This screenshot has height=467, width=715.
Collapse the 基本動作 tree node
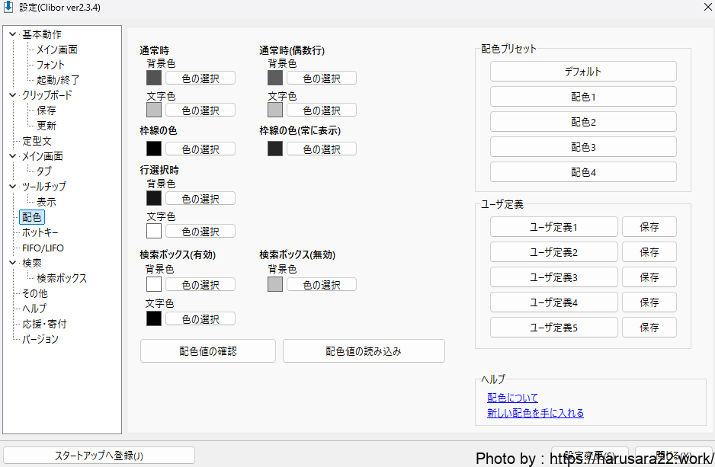point(12,34)
